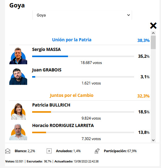Click the dropdown chevron arrow beside Goya

[129, 15]
